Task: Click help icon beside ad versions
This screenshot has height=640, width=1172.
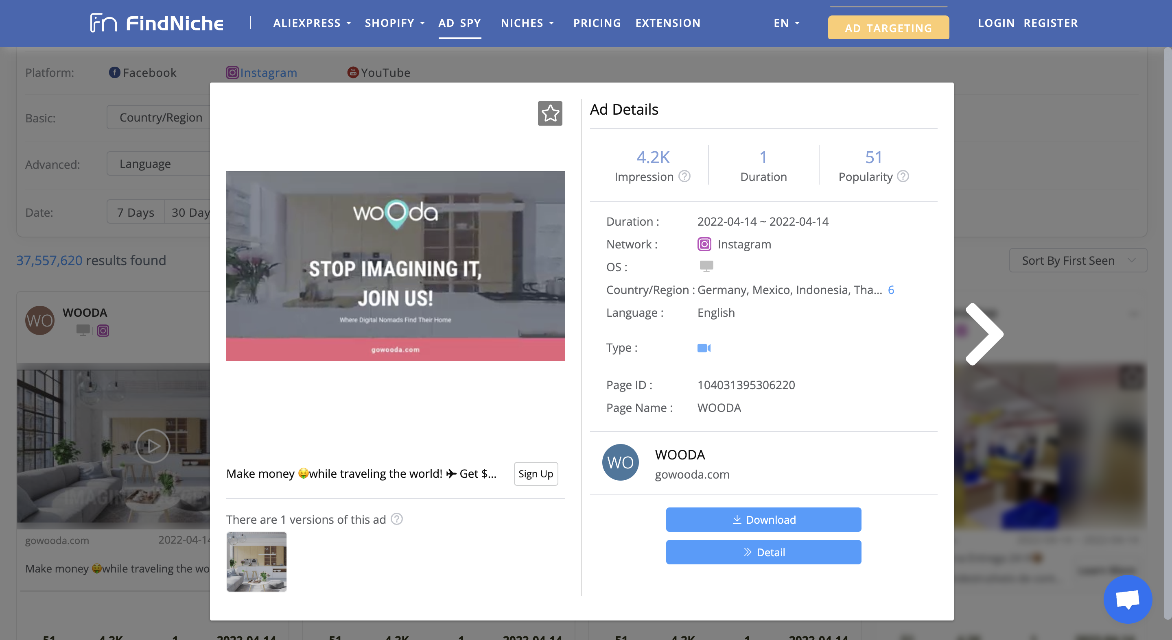Action: pyautogui.click(x=397, y=519)
